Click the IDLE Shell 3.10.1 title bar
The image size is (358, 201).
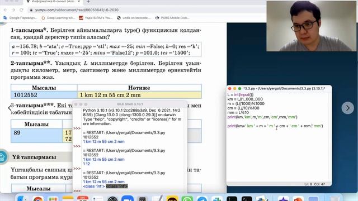[x=130, y=104]
